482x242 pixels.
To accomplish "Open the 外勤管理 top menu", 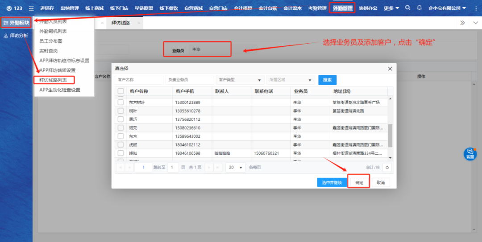I will point(342,8).
